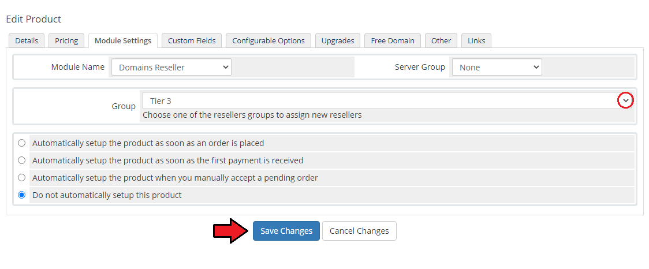Click the Module Name chevron arrow
The height and width of the screenshot is (269, 649).
(x=225, y=67)
